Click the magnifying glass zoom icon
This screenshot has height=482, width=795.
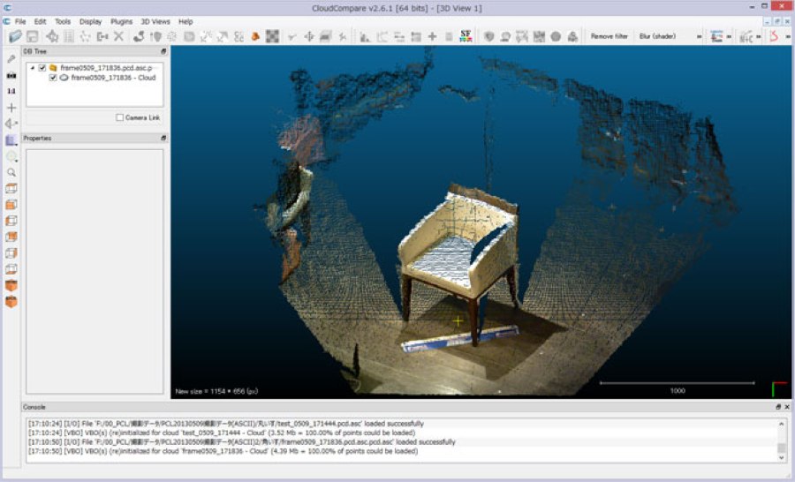11,172
